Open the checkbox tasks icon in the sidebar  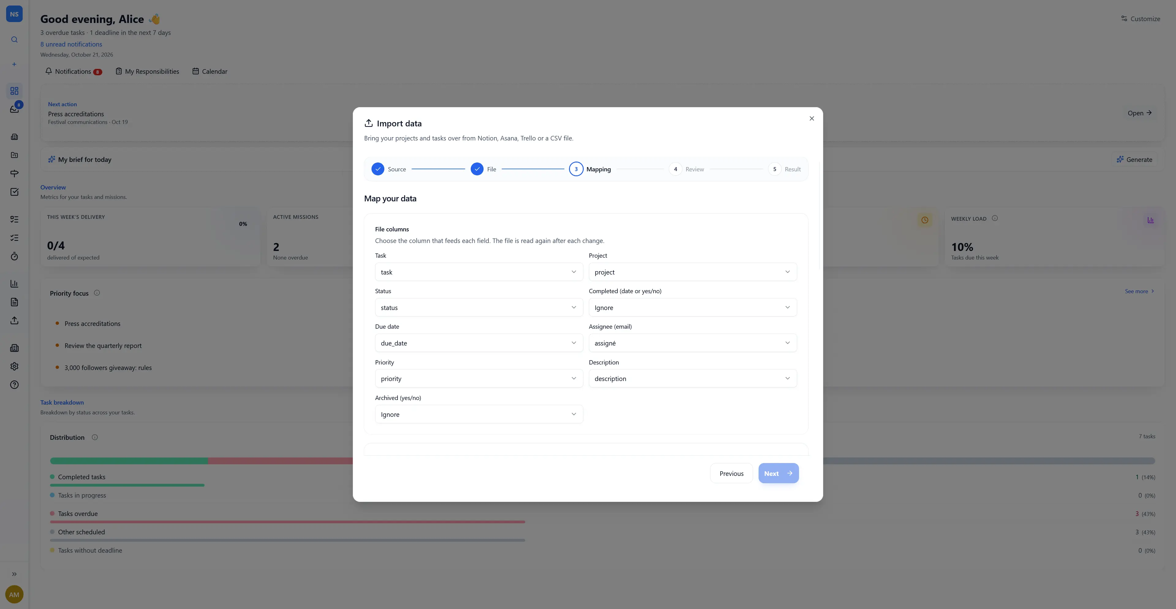(x=14, y=192)
